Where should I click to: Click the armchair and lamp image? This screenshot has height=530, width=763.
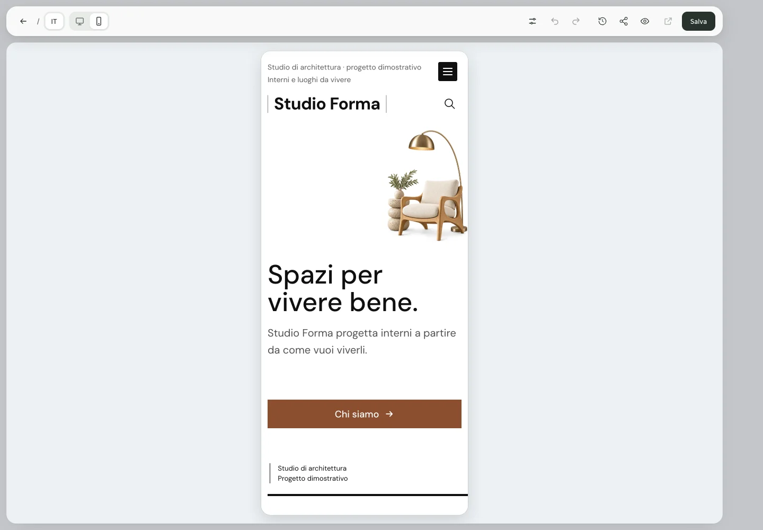coord(427,185)
